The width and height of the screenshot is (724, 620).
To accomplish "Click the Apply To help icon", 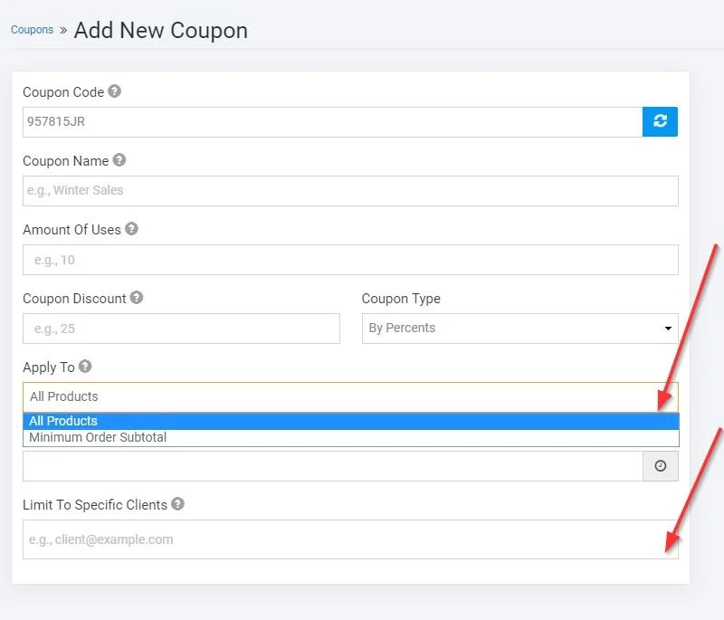I will click(x=85, y=367).
